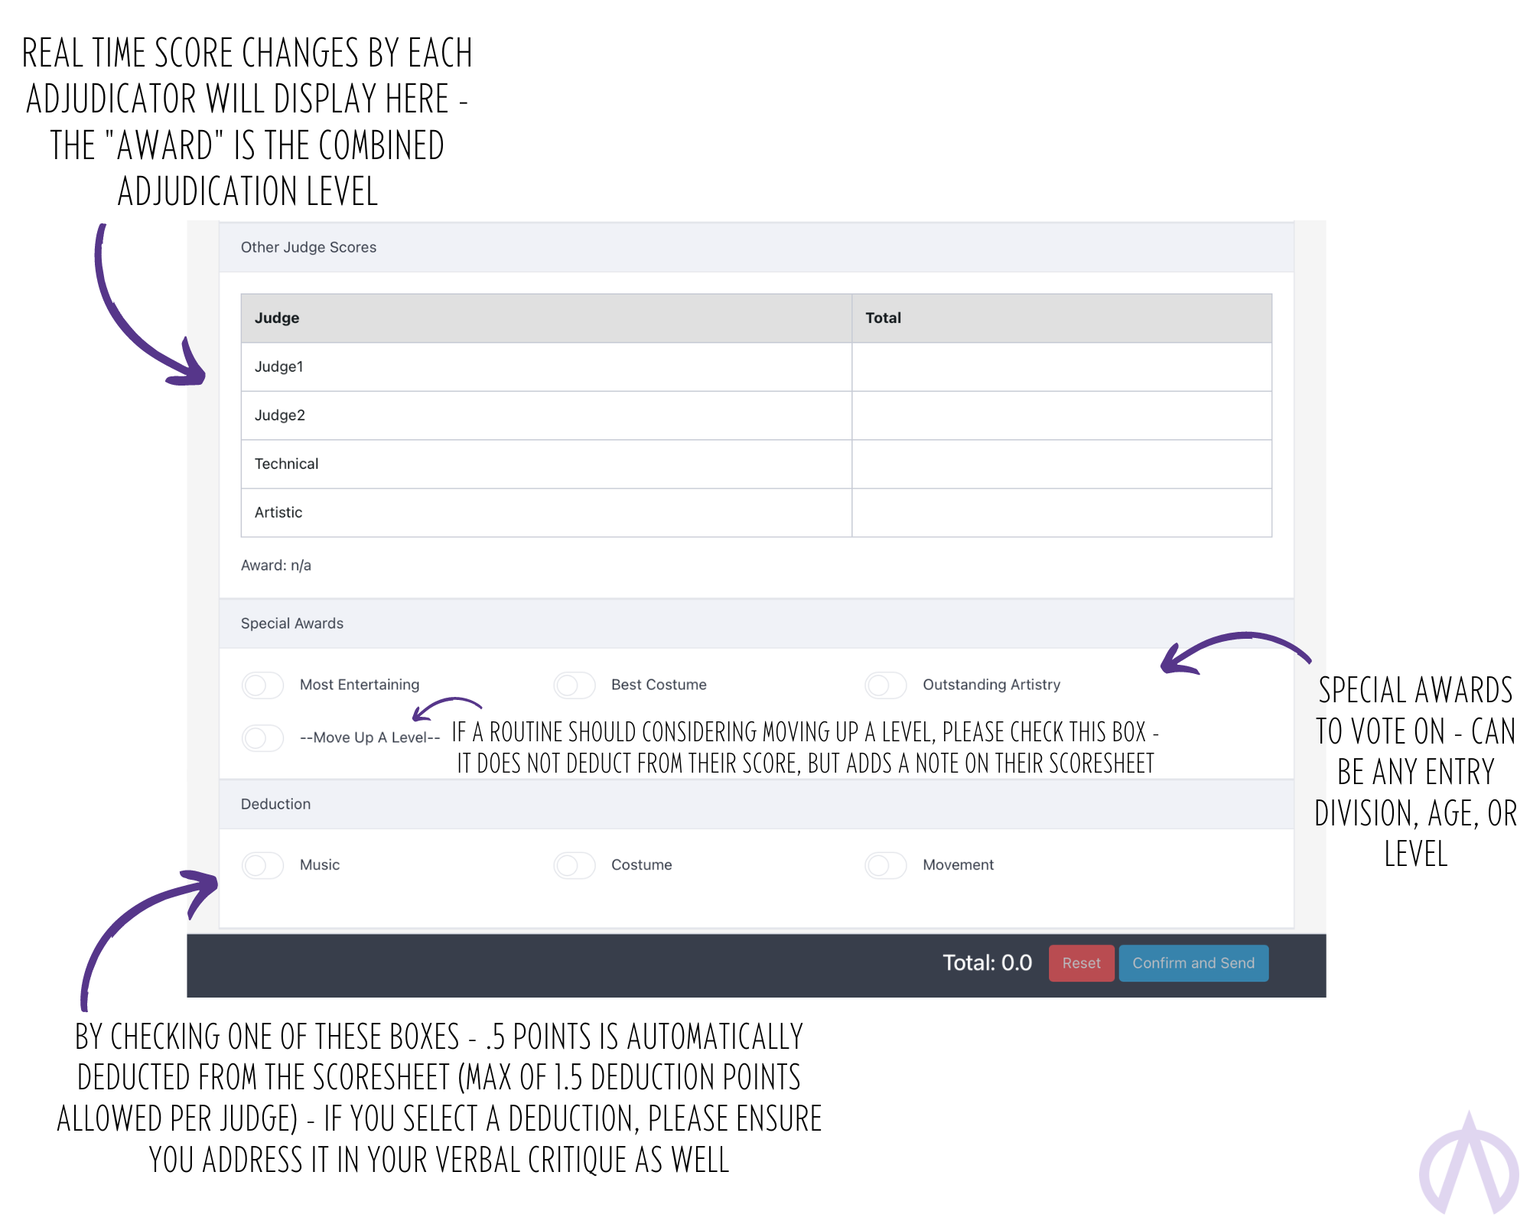Click the purple logo in the corner
1530x1224 pixels.
[x=1469, y=1164]
